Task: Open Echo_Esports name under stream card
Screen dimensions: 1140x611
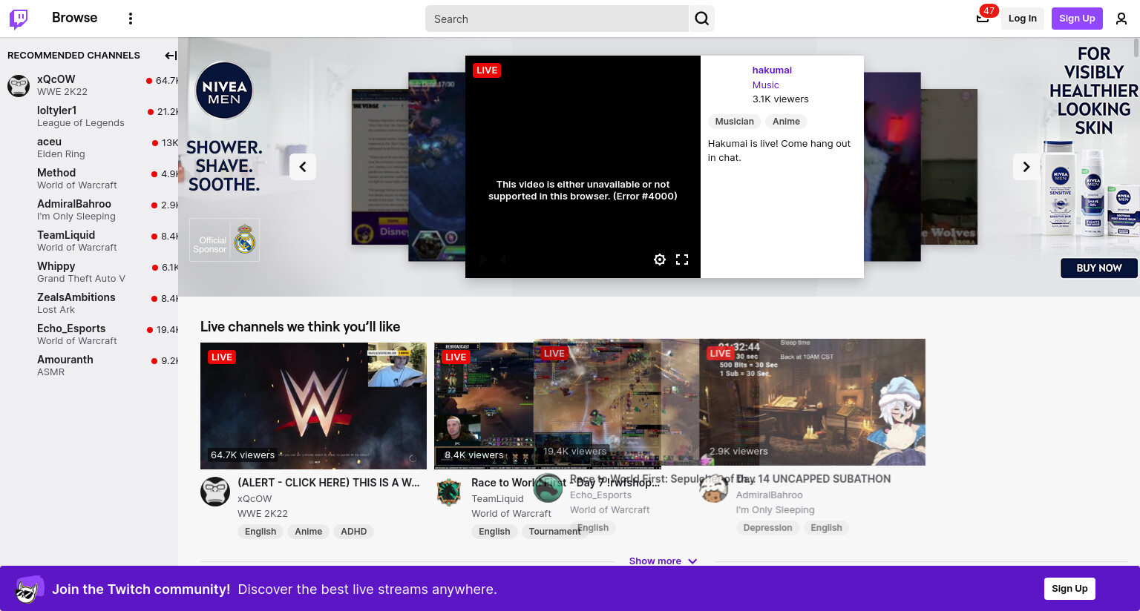Action: 600,495
